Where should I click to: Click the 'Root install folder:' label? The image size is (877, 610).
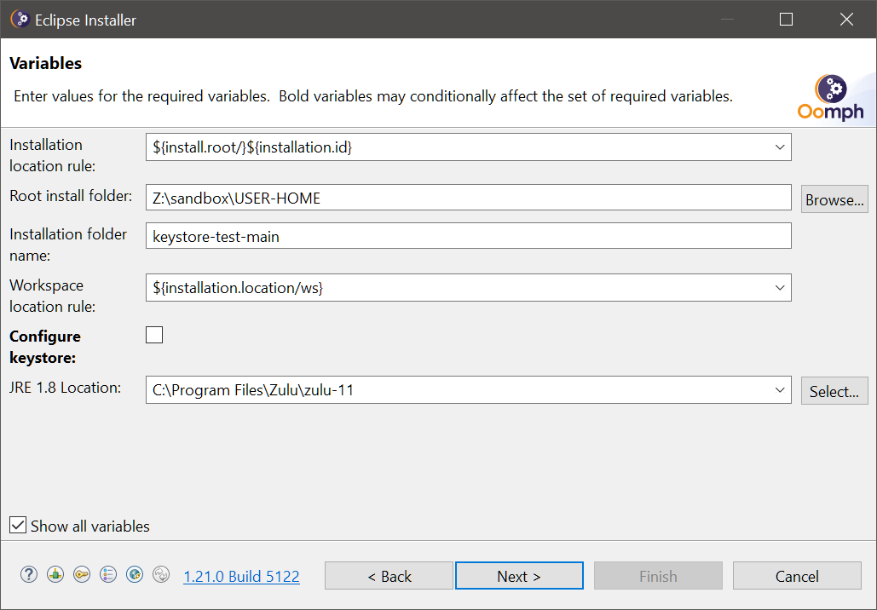click(71, 196)
